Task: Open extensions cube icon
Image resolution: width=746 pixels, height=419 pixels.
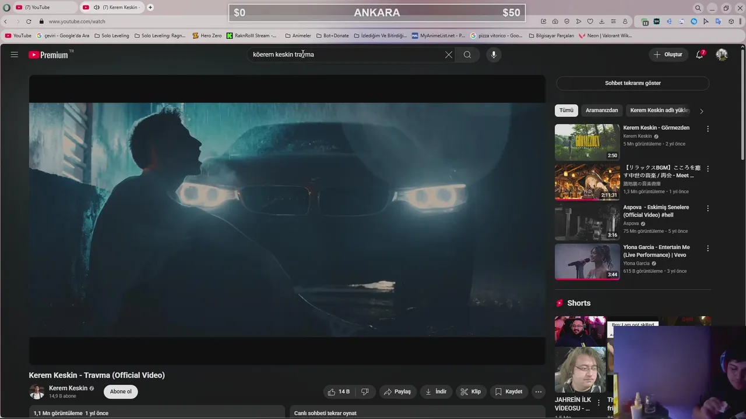Action: point(730,22)
